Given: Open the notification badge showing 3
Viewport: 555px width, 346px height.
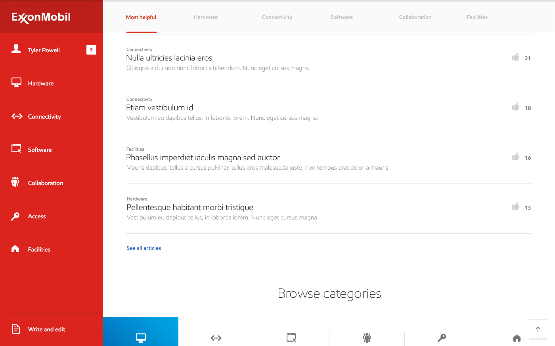Looking at the screenshot, I should (91, 49).
